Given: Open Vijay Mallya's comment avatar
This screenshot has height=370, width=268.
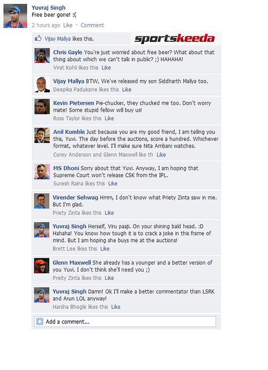Looking at the screenshot, I should [x=42, y=84].
